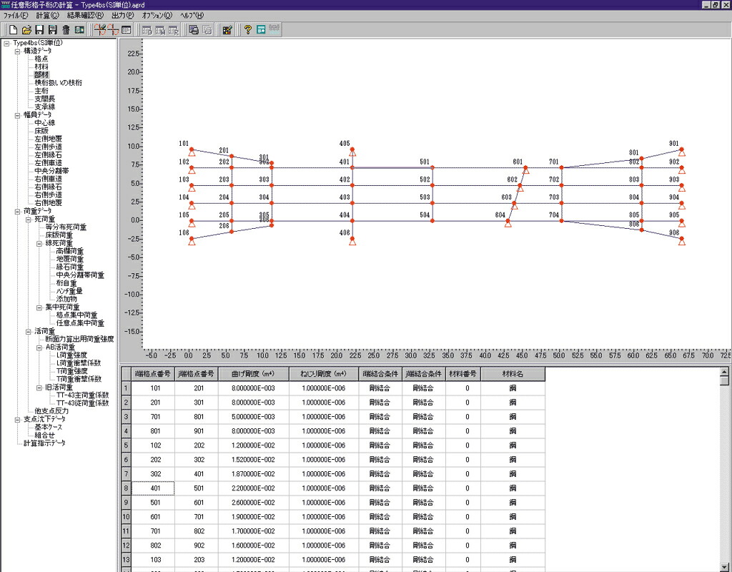The image size is (732, 572).
Task: Select 計算指示データ tree item
Action: (44, 443)
